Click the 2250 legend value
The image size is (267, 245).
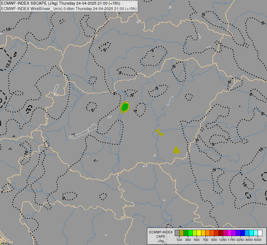[240, 240]
